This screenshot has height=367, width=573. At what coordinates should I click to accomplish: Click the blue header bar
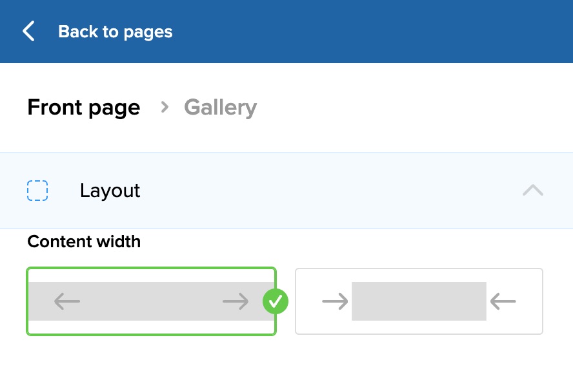[387, 32]
